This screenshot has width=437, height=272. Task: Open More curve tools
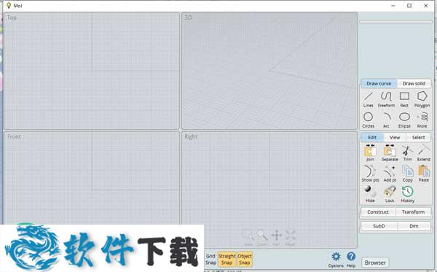click(x=422, y=120)
